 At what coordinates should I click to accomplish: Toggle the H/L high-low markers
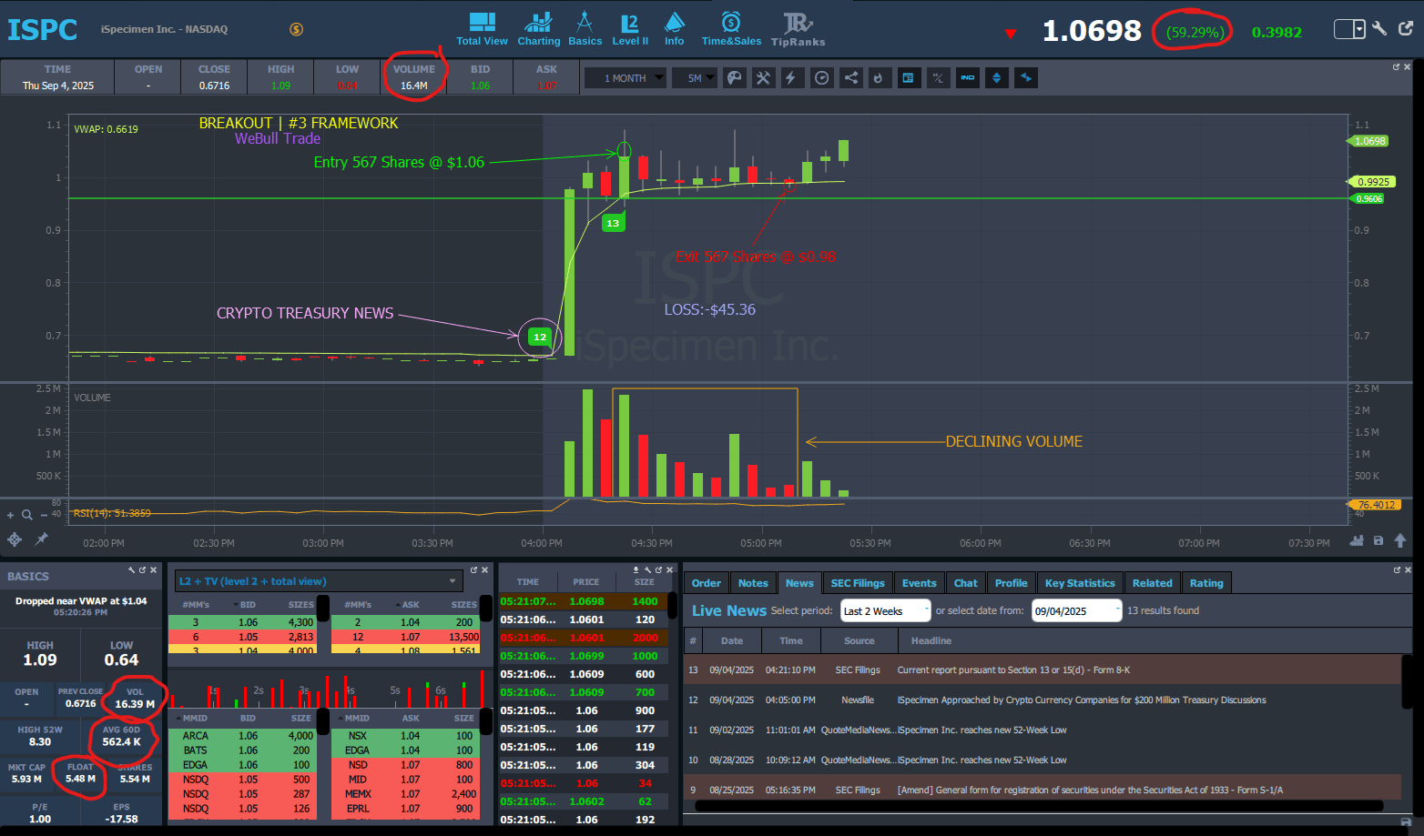pos(938,78)
